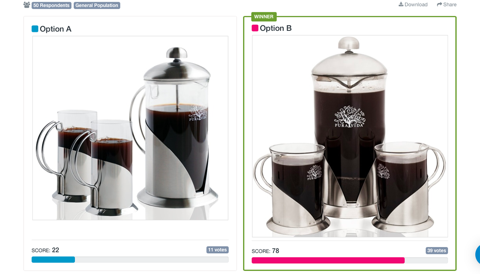Click the Option A score value 22
This screenshot has height=274, width=480.
click(x=56, y=250)
